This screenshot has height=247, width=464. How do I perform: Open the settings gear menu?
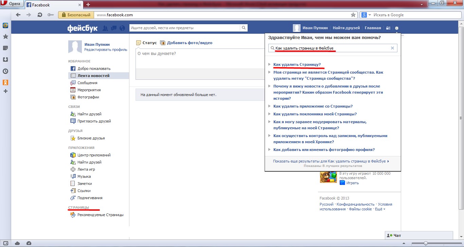click(397, 28)
